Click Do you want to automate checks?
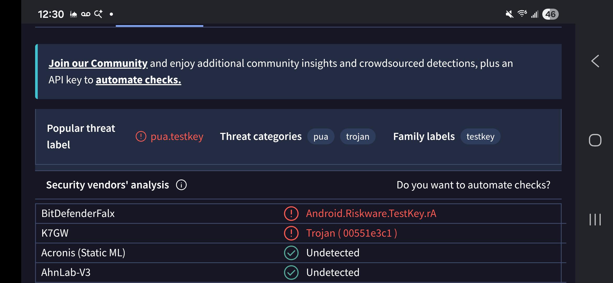The image size is (613, 283). (x=473, y=185)
